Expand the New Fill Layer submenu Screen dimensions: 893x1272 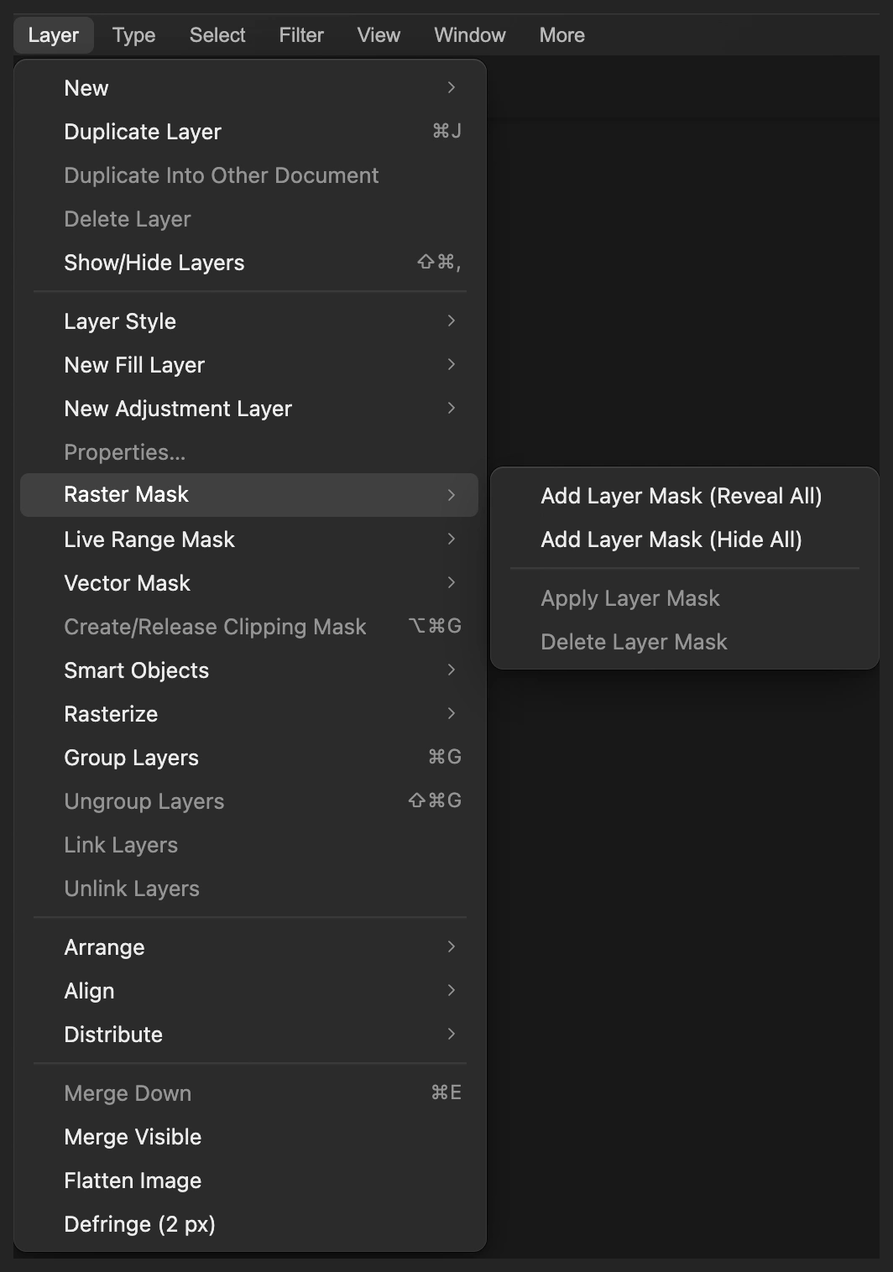point(249,365)
